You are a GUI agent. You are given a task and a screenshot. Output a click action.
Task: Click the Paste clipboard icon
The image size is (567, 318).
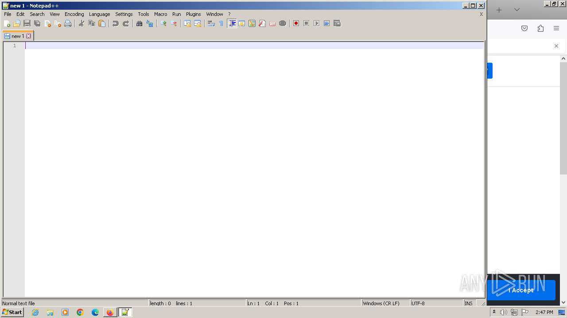point(102,23)
